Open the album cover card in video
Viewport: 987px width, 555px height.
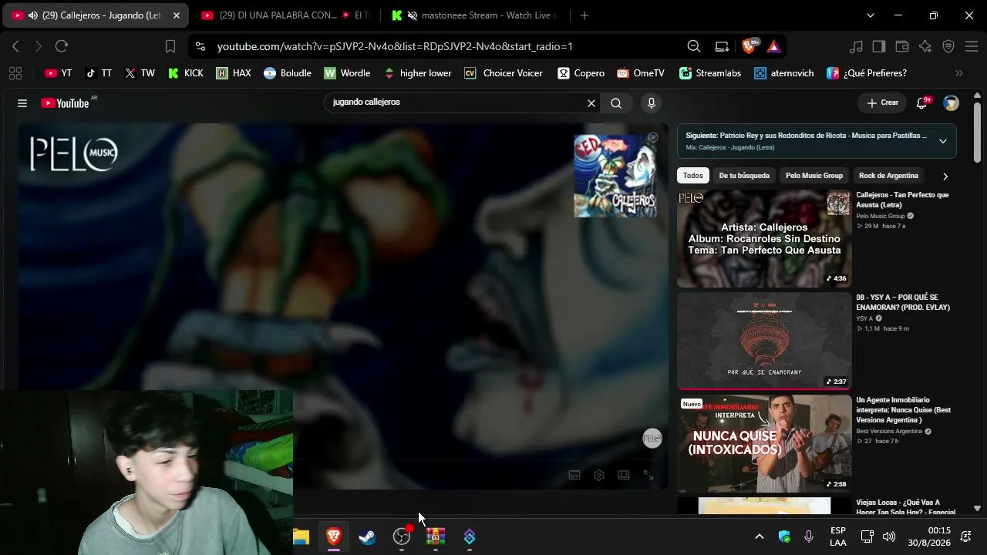click(615, 176)
